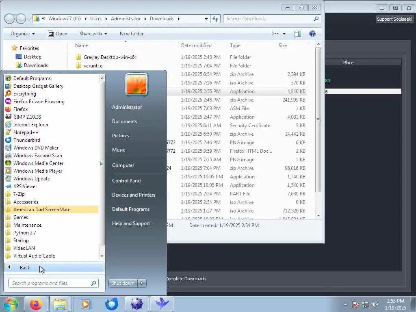Launch Firefox from the programs list
This screenshot has height=312, width=416.
coord(20,109)
